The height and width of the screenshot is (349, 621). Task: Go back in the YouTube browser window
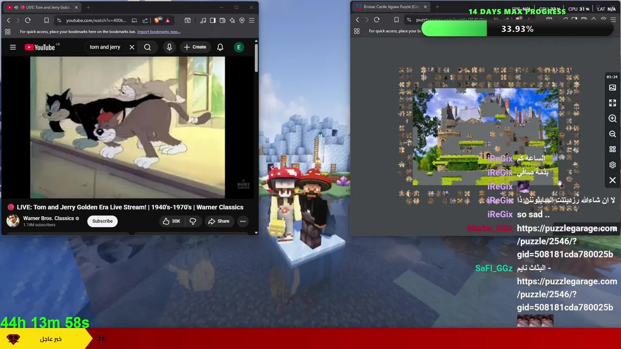pos(8,20)
